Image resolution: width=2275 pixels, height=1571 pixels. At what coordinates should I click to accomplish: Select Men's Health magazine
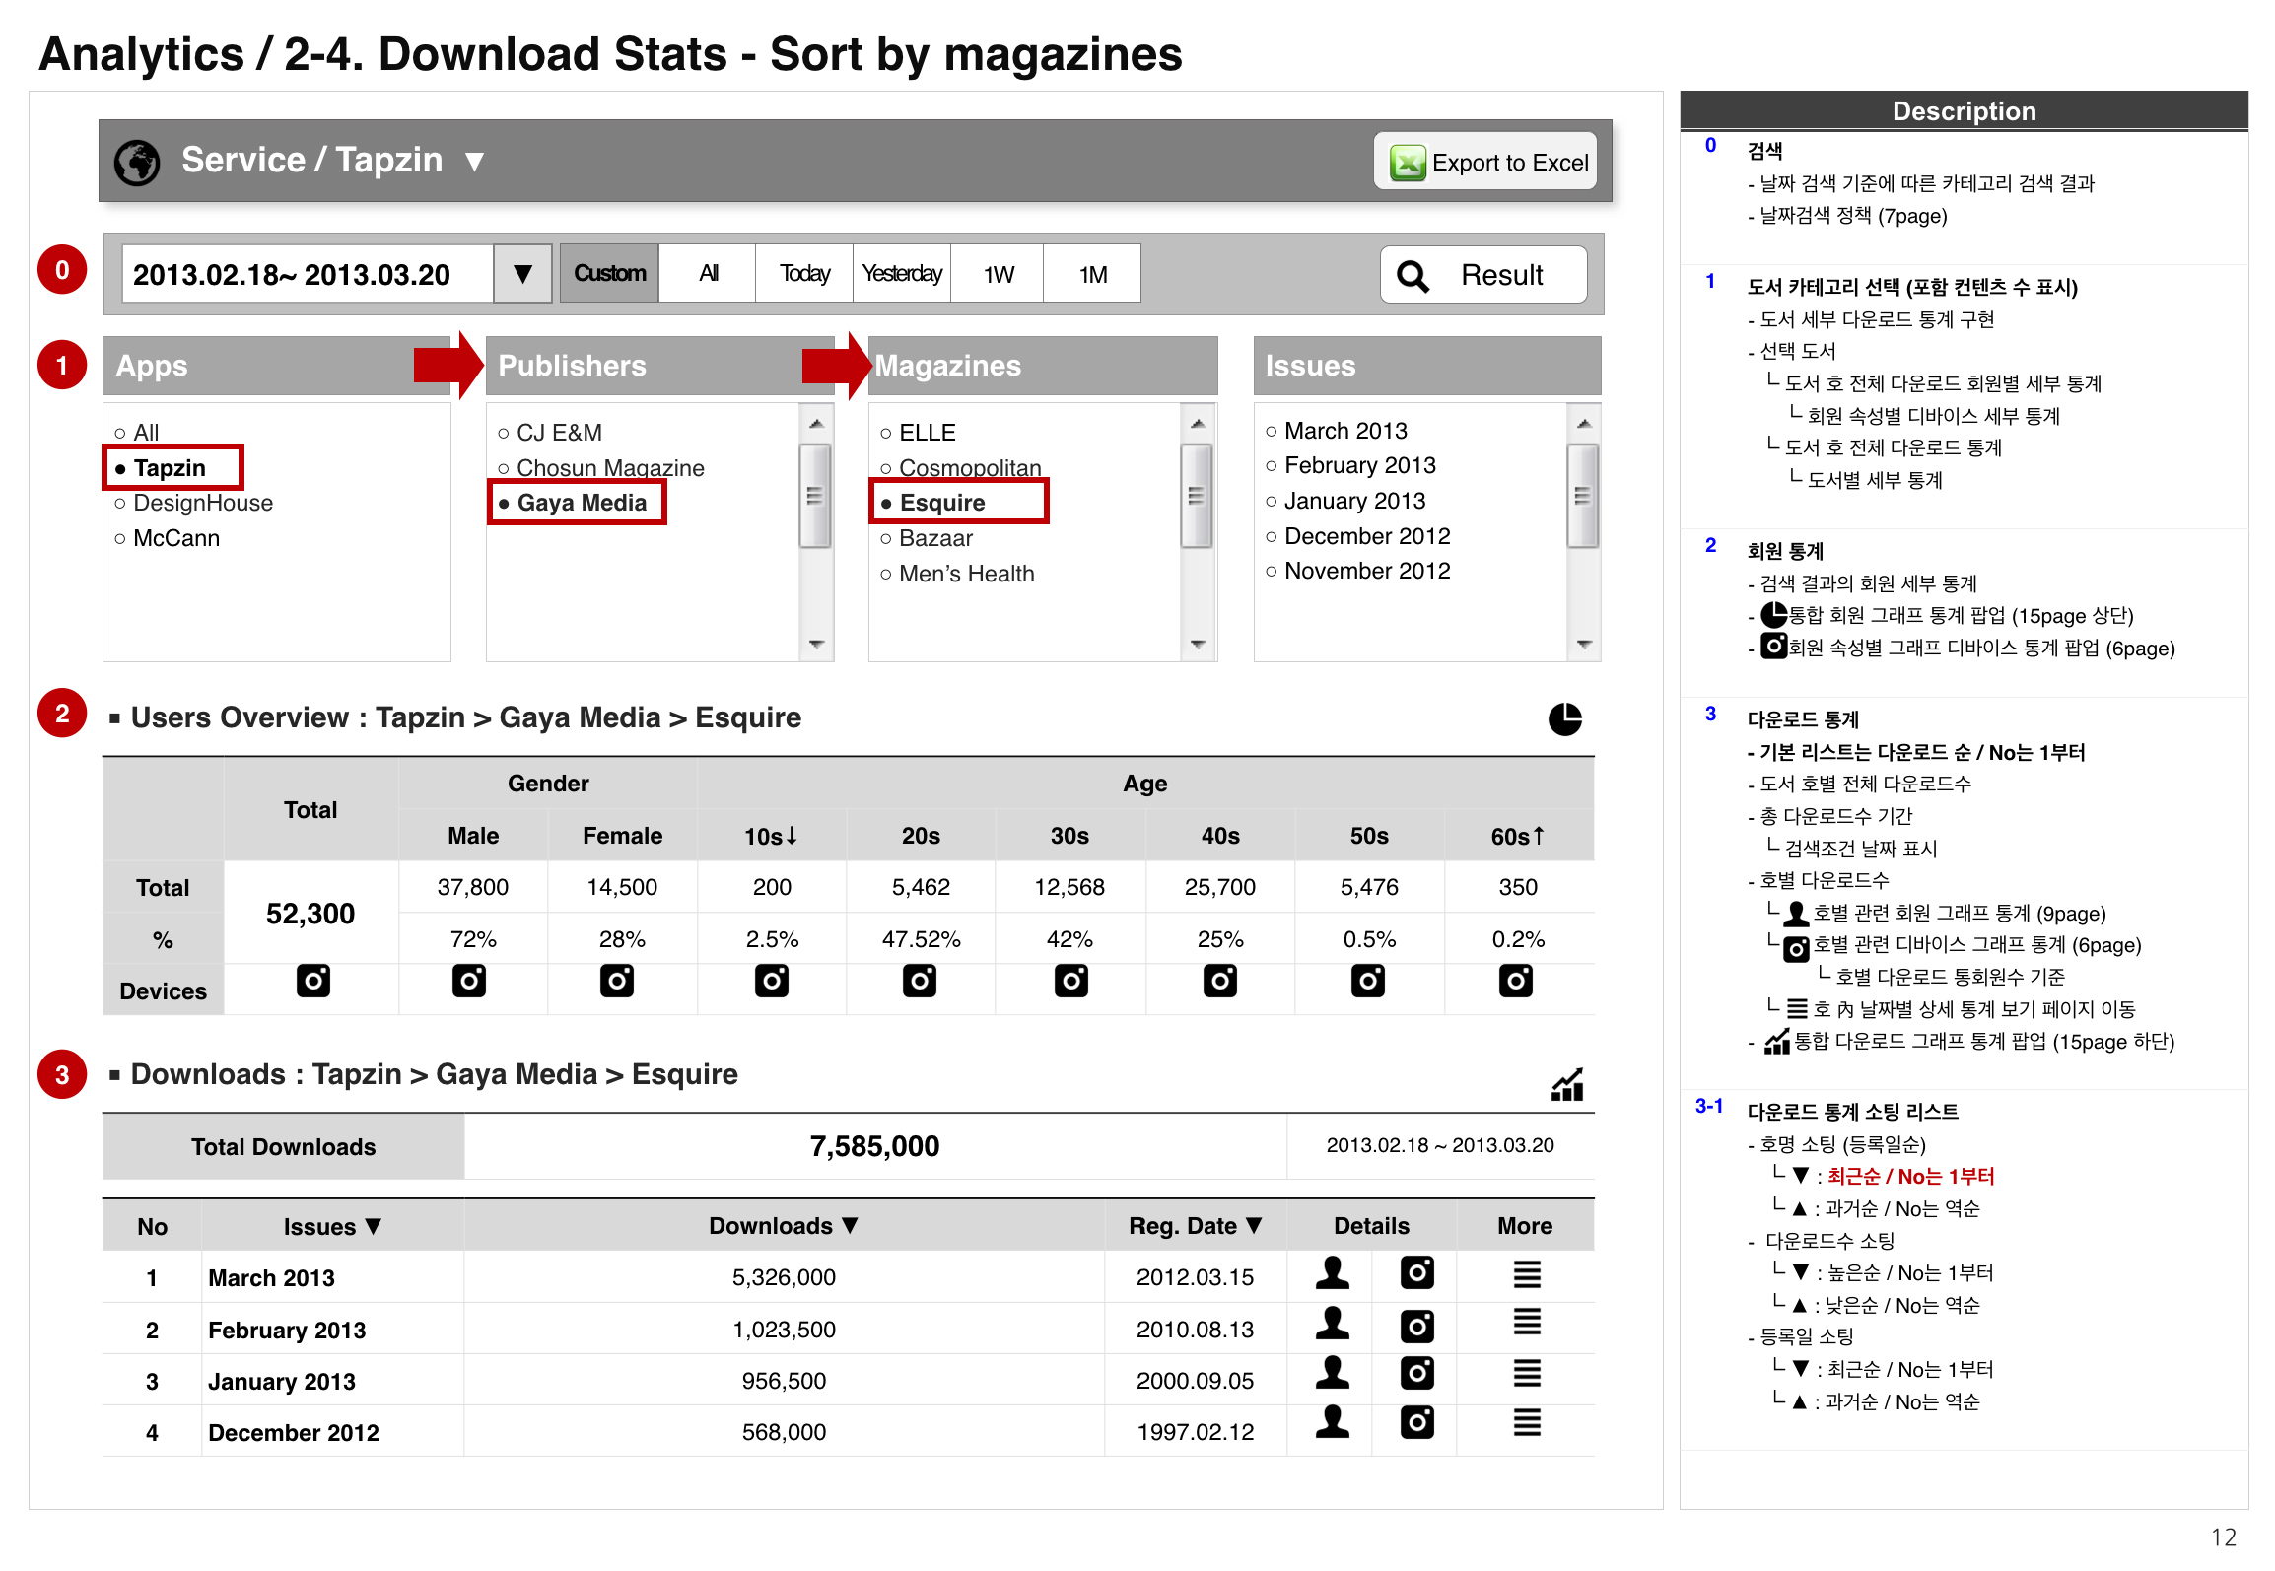pos(957,574)
